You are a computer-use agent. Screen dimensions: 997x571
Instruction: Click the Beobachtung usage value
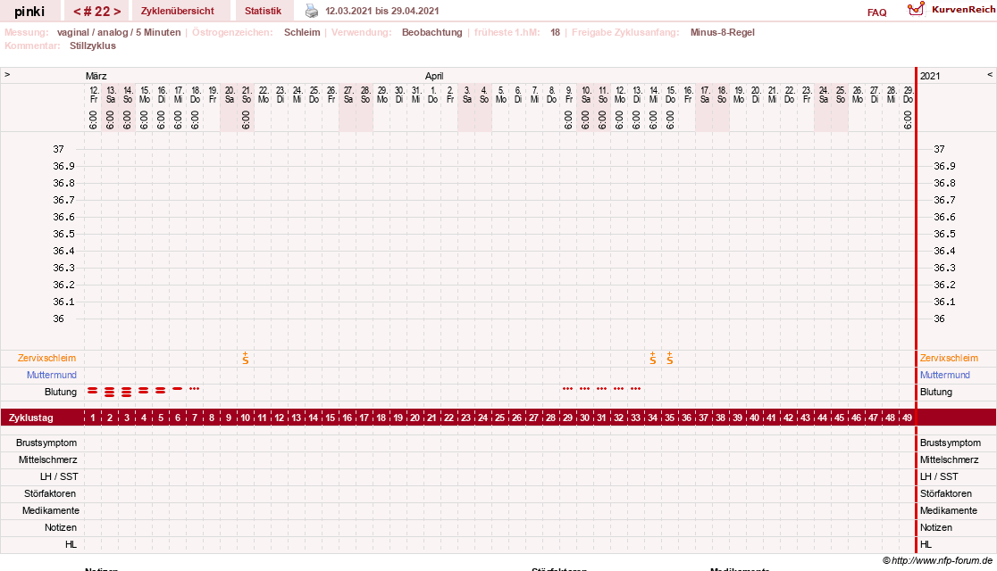pyautogui.click(x=431, y=32)
